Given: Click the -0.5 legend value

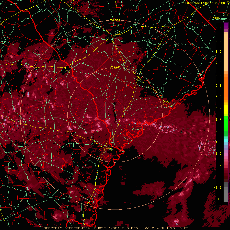Looking at the screenshot, I should click(217, 176).
